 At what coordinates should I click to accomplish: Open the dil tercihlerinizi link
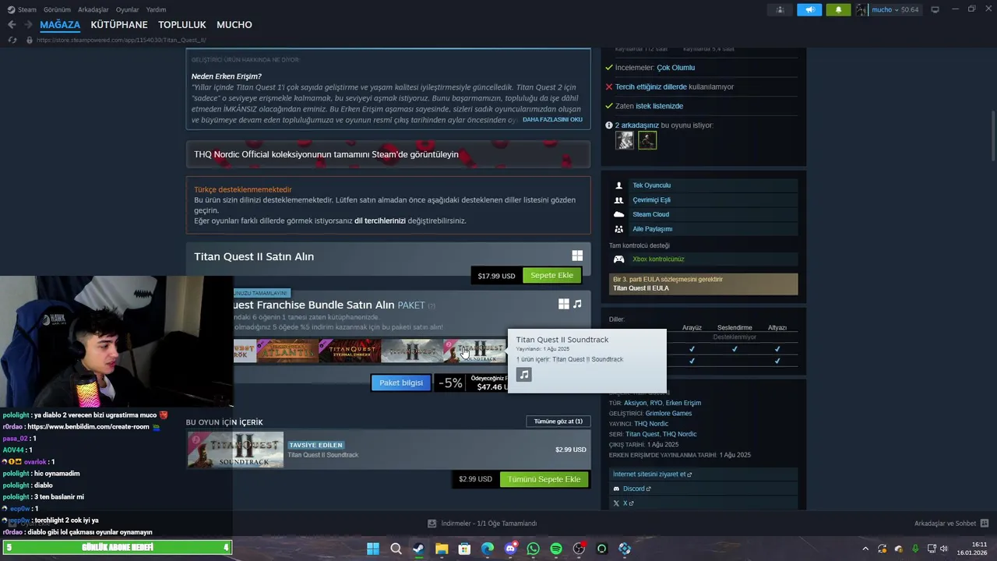pyautogui.click(x=380, y=221)
